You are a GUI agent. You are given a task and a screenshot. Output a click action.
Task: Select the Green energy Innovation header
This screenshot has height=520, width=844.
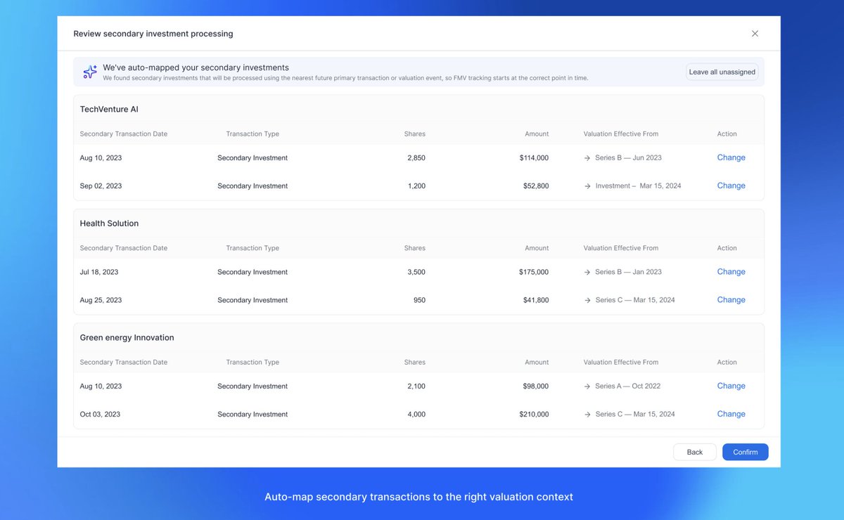127,337
